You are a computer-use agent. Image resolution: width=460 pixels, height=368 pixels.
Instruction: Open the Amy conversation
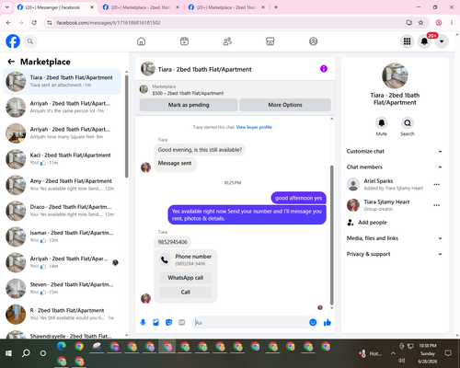point(62,185)
